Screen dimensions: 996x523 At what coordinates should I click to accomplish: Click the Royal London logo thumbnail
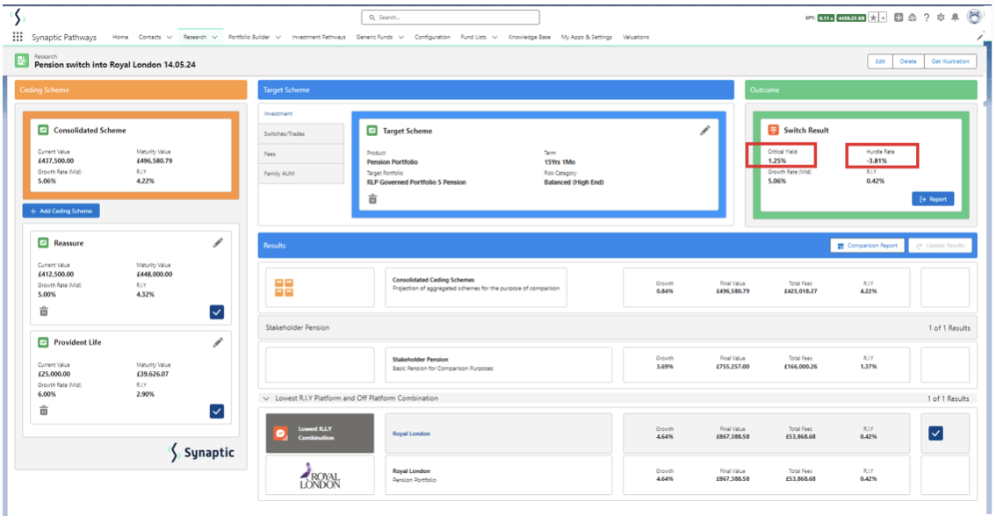(x=320, y=476)
